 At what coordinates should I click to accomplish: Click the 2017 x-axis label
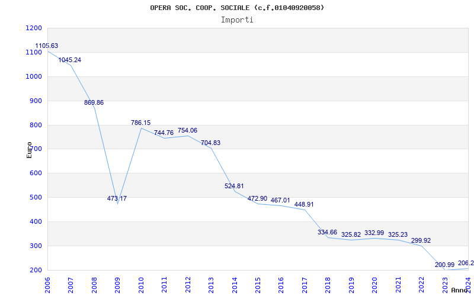305,284
